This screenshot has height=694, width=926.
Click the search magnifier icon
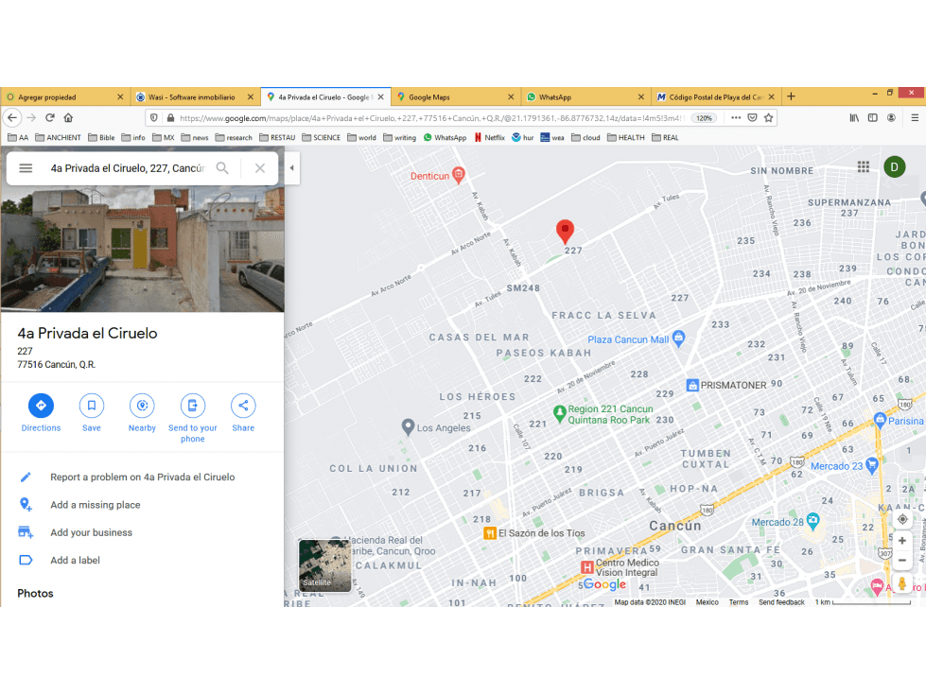pos(222,168)
